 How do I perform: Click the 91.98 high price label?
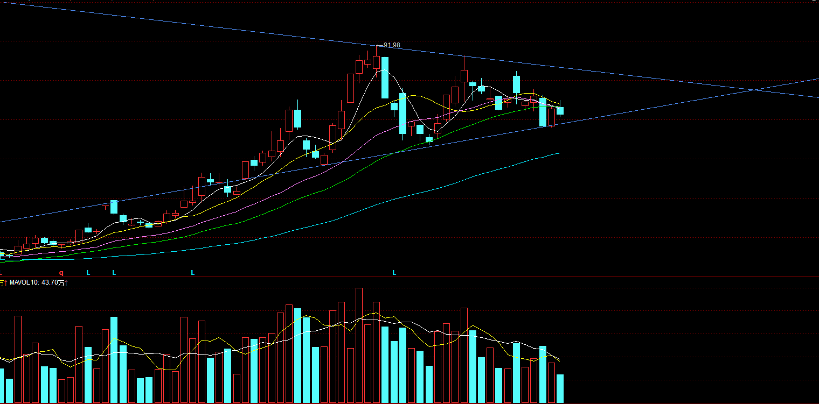click(392, 45)
